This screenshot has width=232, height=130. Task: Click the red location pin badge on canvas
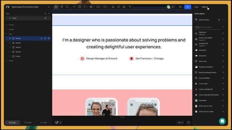131,58
